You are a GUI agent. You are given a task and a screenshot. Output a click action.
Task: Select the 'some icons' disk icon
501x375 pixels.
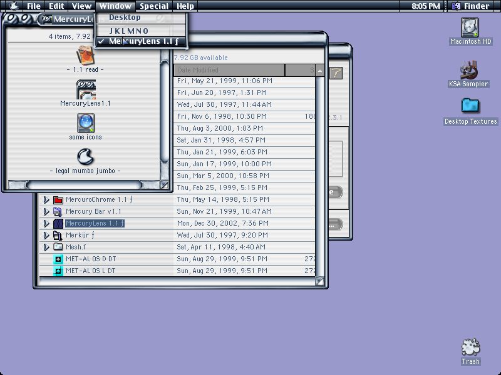(x=86, y=123)
